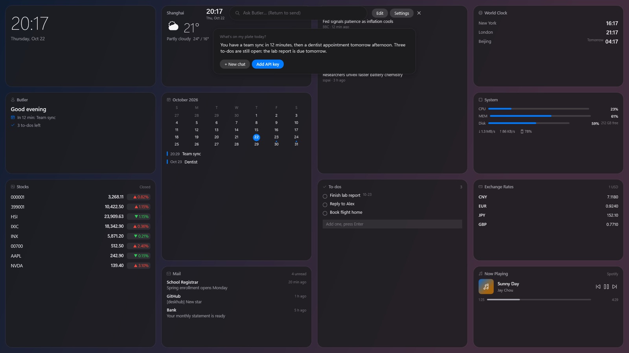629x353 pixels.
Task: Open Settings from the top bar
Action: pyautogui.click(x=401, y=13)
